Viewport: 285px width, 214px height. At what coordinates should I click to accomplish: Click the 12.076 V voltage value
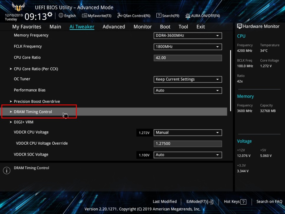pyautogui.click(x=244, y=156)
